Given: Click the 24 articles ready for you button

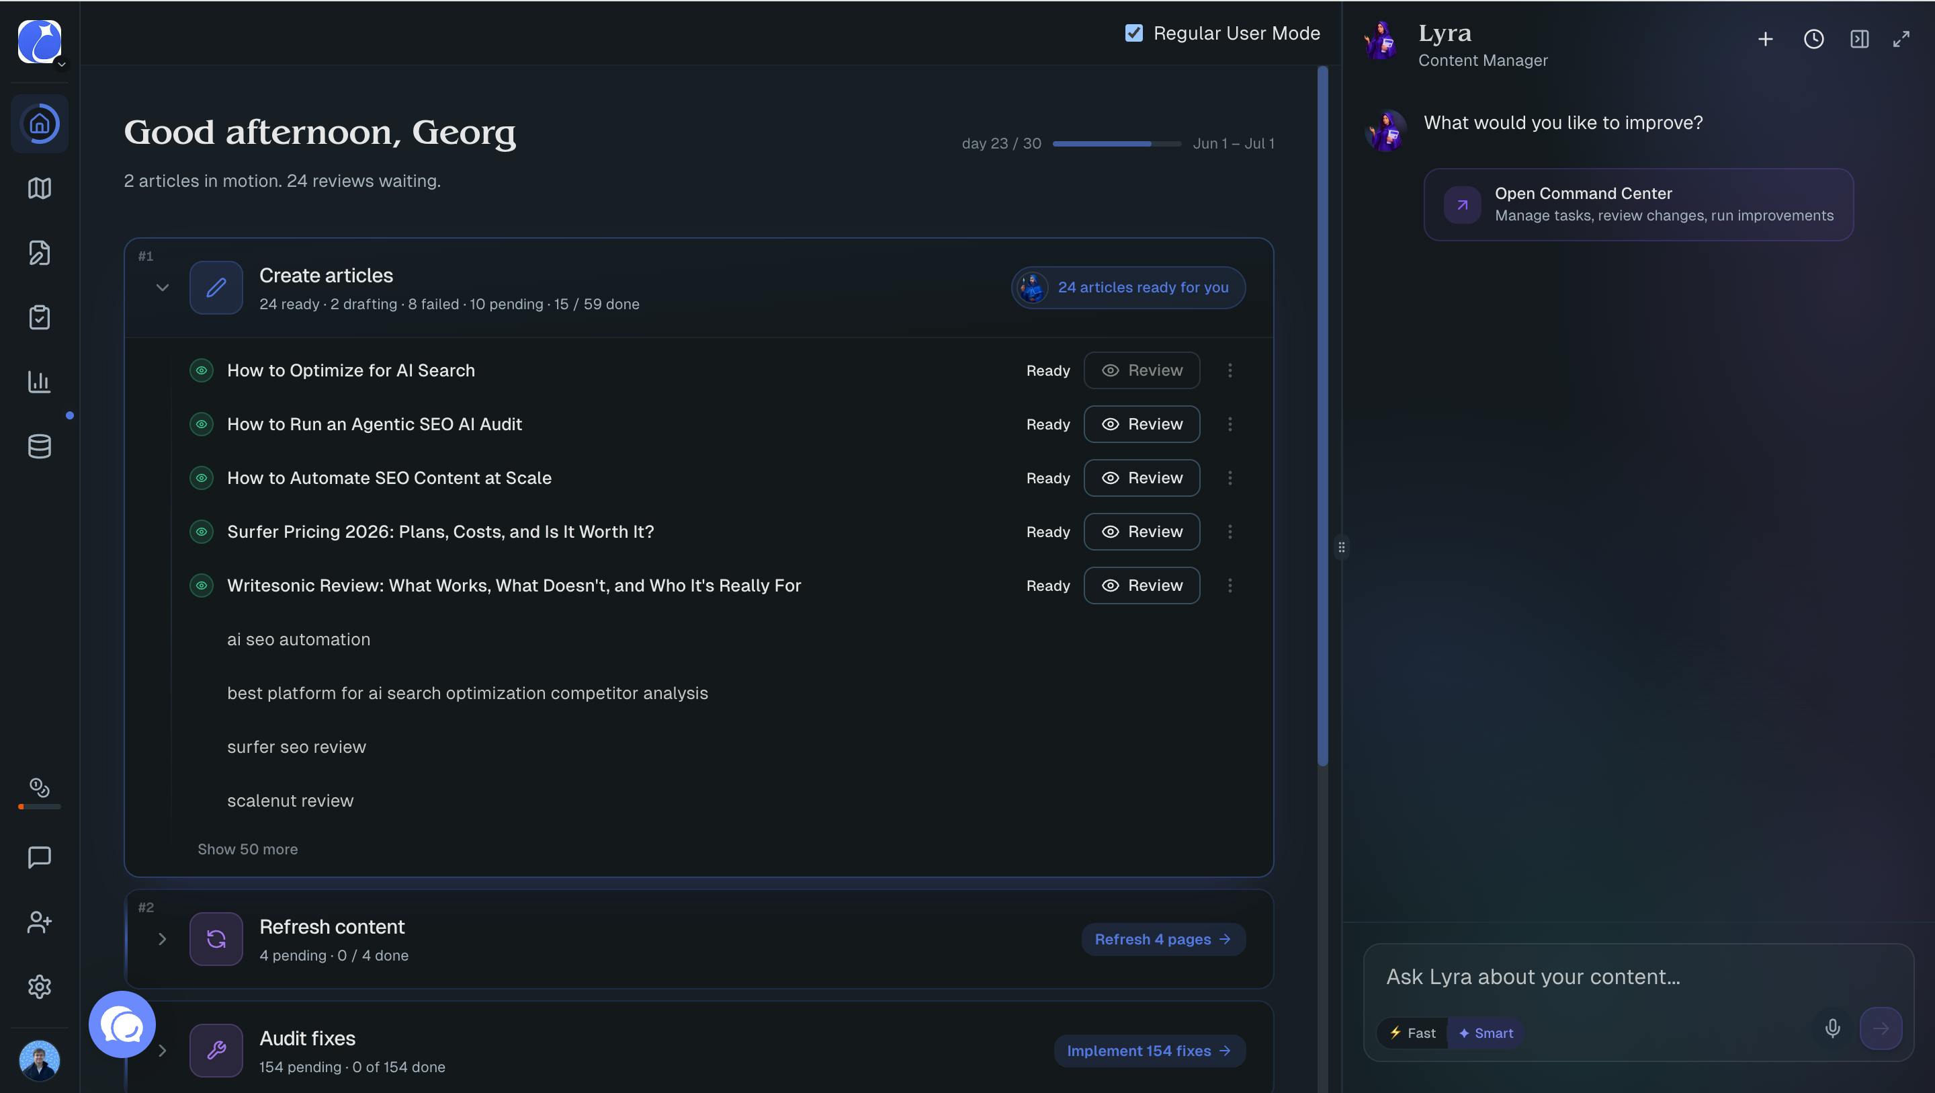Looking at the screenshot, I should 1128,288.
